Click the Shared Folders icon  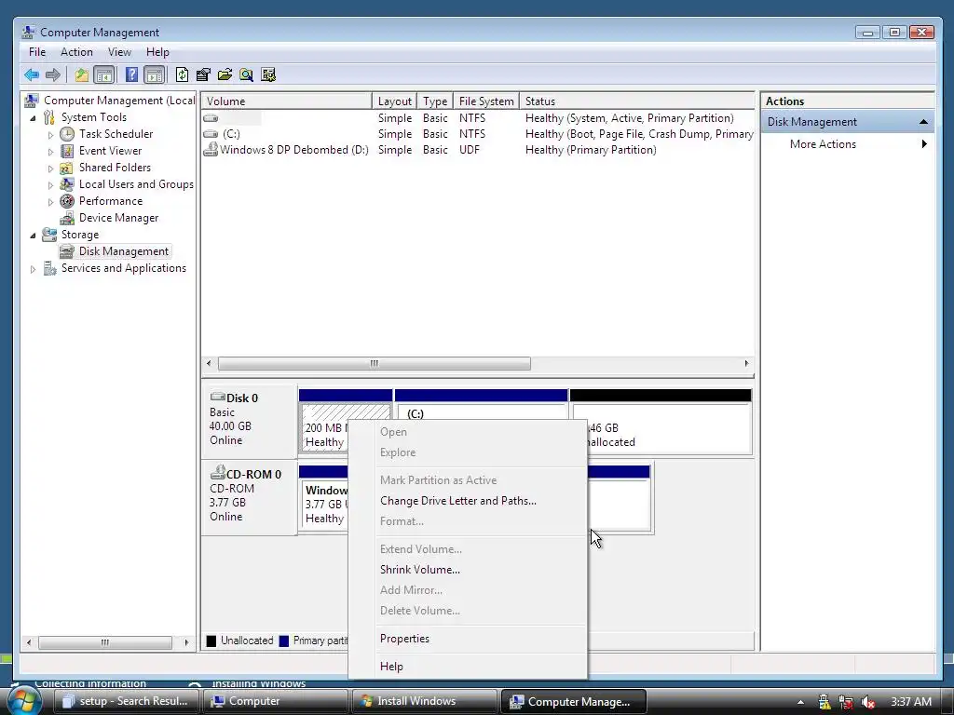click(x=67, y=168)
